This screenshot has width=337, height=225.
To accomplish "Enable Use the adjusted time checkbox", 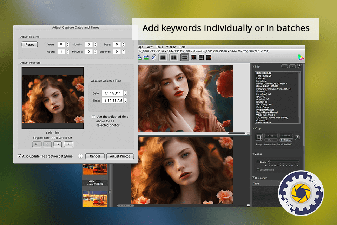I will [93, 117].
